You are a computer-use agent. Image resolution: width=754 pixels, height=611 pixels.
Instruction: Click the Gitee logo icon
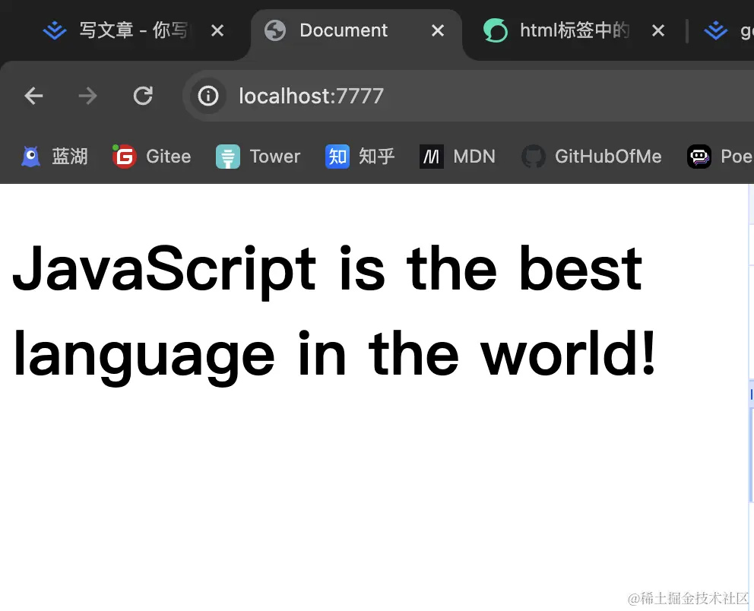[124, 157]
